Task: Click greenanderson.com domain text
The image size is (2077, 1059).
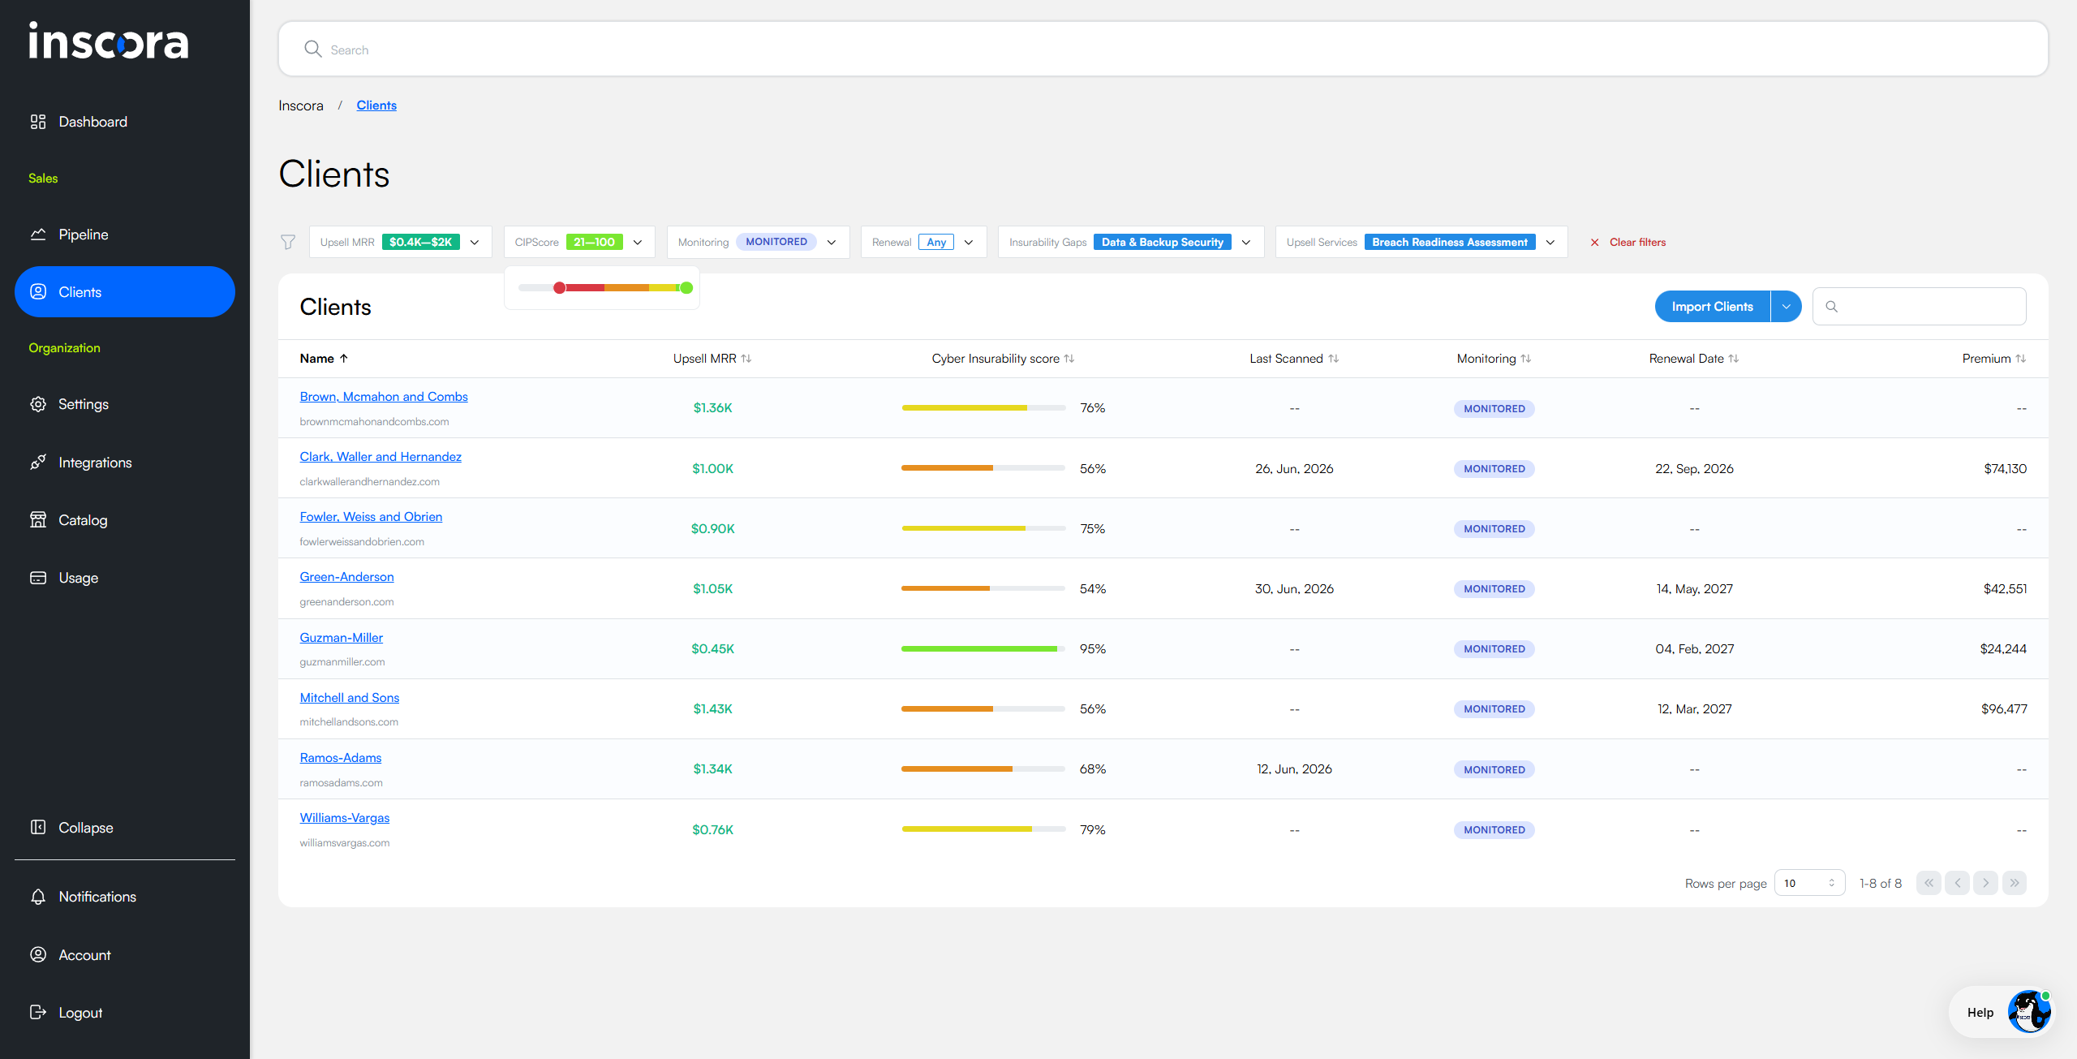Action: [346, 601]
